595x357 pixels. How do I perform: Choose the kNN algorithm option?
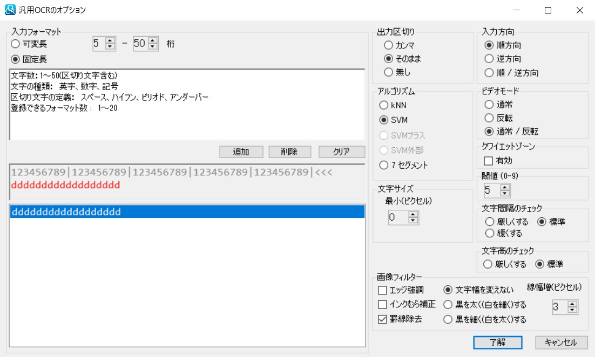pyautogui.click(x=384, y=105)
